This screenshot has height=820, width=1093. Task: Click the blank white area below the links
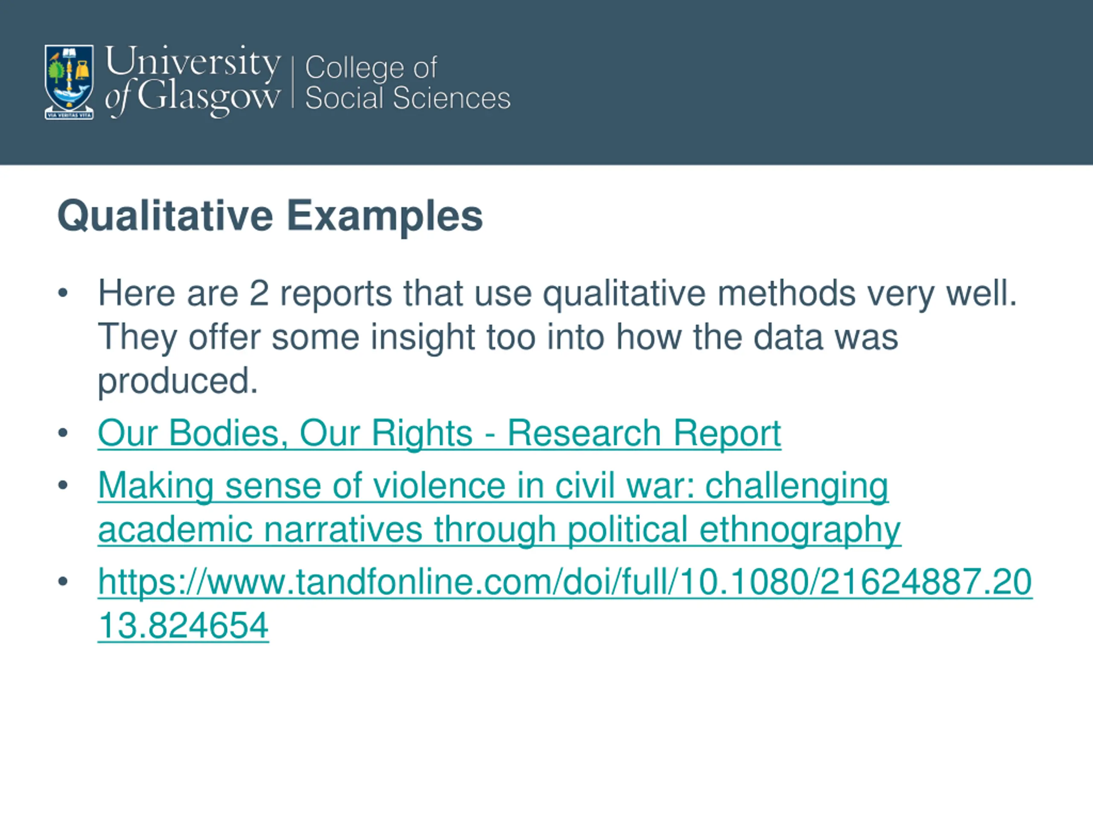tap(546, 732)
